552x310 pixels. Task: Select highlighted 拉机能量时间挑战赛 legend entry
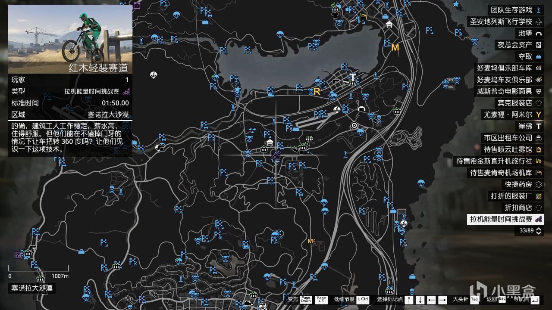click(505, 219)
